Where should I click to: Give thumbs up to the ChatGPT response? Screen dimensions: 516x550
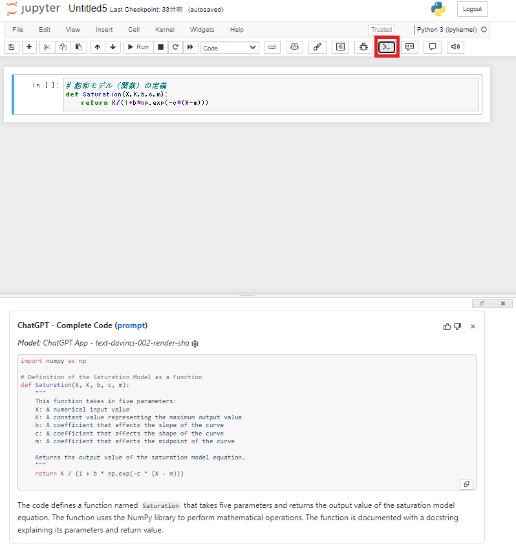(447, 326)
